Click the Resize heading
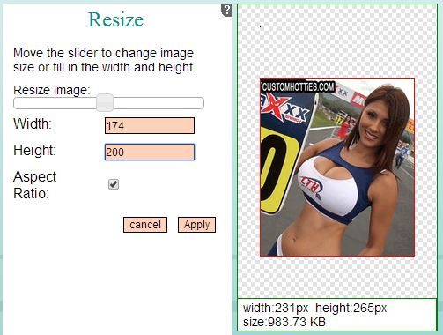 [115, 19]
